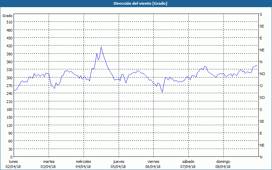Click the blue line's lowest dip near viernes
The image size is (272, 170).
(163, 92)
